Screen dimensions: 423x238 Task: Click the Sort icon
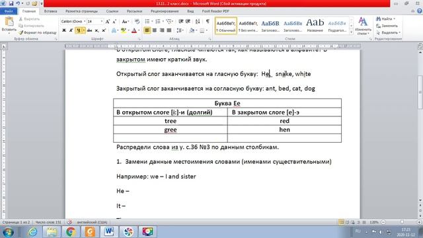click(x=198, y=21)
